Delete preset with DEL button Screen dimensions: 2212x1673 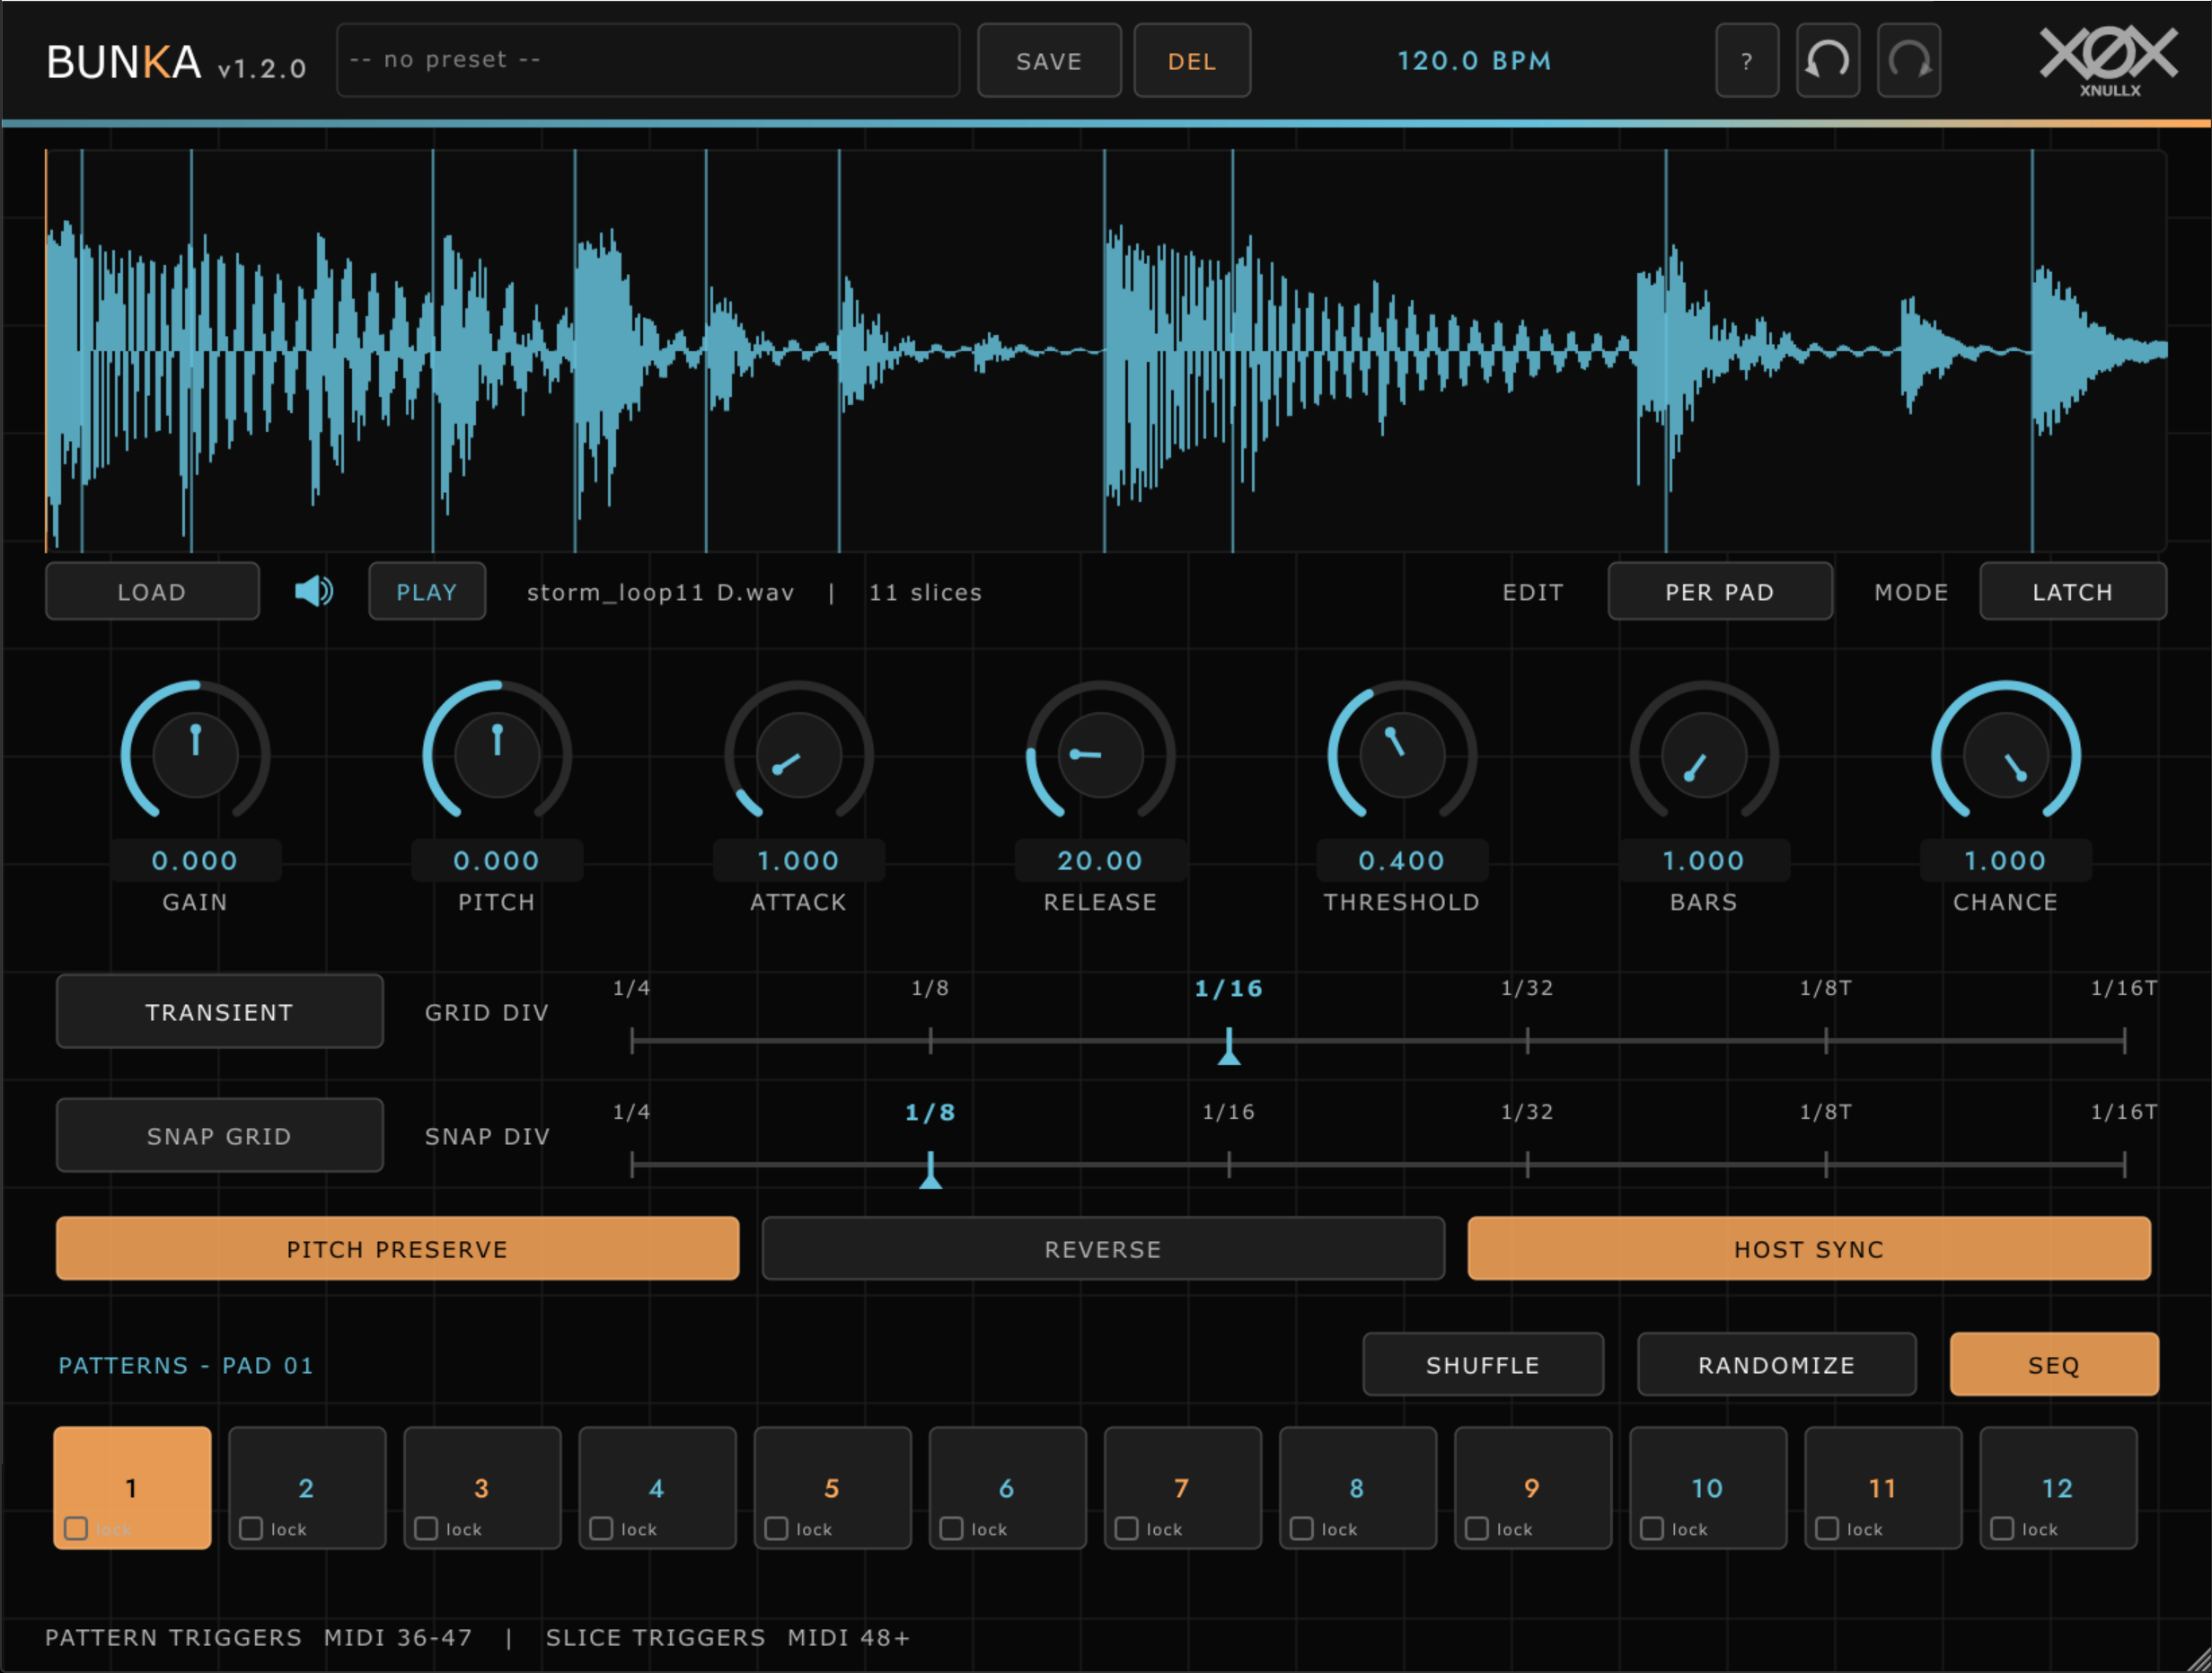tap(1192, 61)
